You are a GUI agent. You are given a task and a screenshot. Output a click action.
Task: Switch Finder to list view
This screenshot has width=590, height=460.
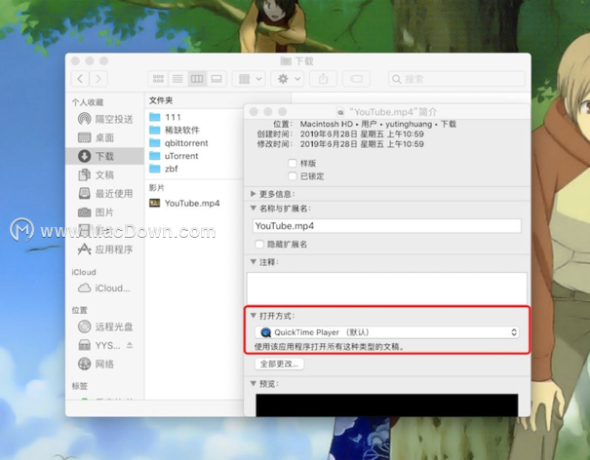click(177, 79)
